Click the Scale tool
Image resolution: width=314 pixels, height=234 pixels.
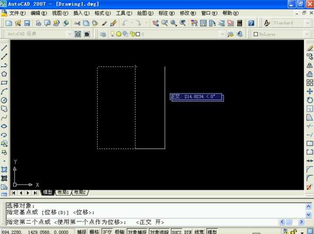[x=310, y=109]
